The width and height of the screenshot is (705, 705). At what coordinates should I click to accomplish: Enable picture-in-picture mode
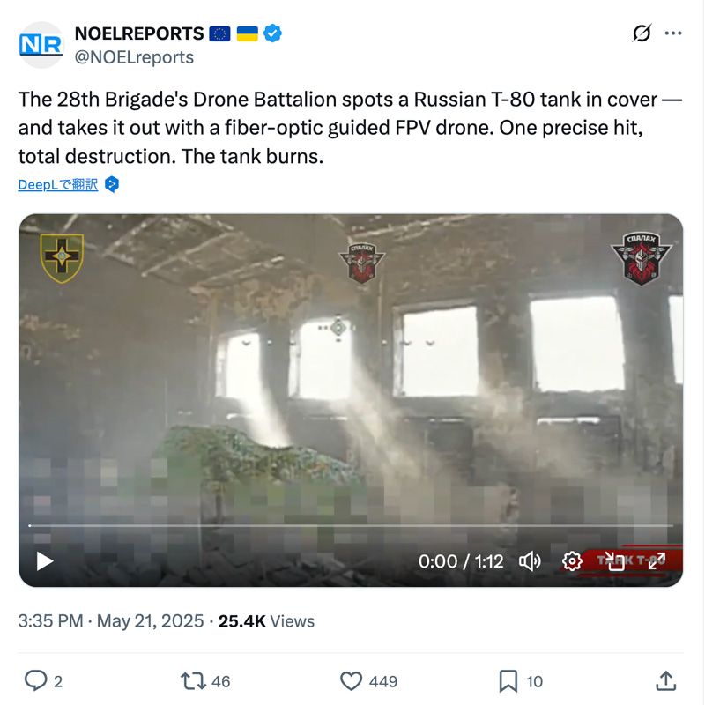(x=614, y=561)
